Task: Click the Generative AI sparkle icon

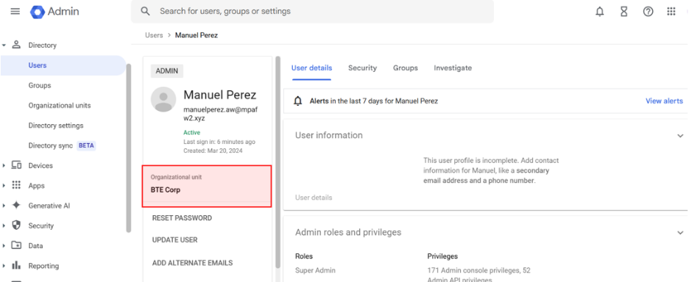Action: pos(16,205)
